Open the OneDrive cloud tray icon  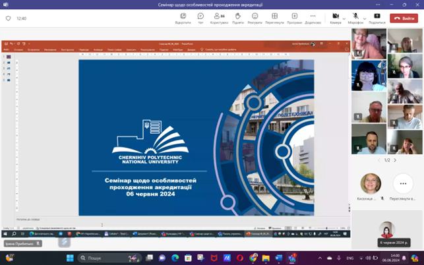point(329,258)
